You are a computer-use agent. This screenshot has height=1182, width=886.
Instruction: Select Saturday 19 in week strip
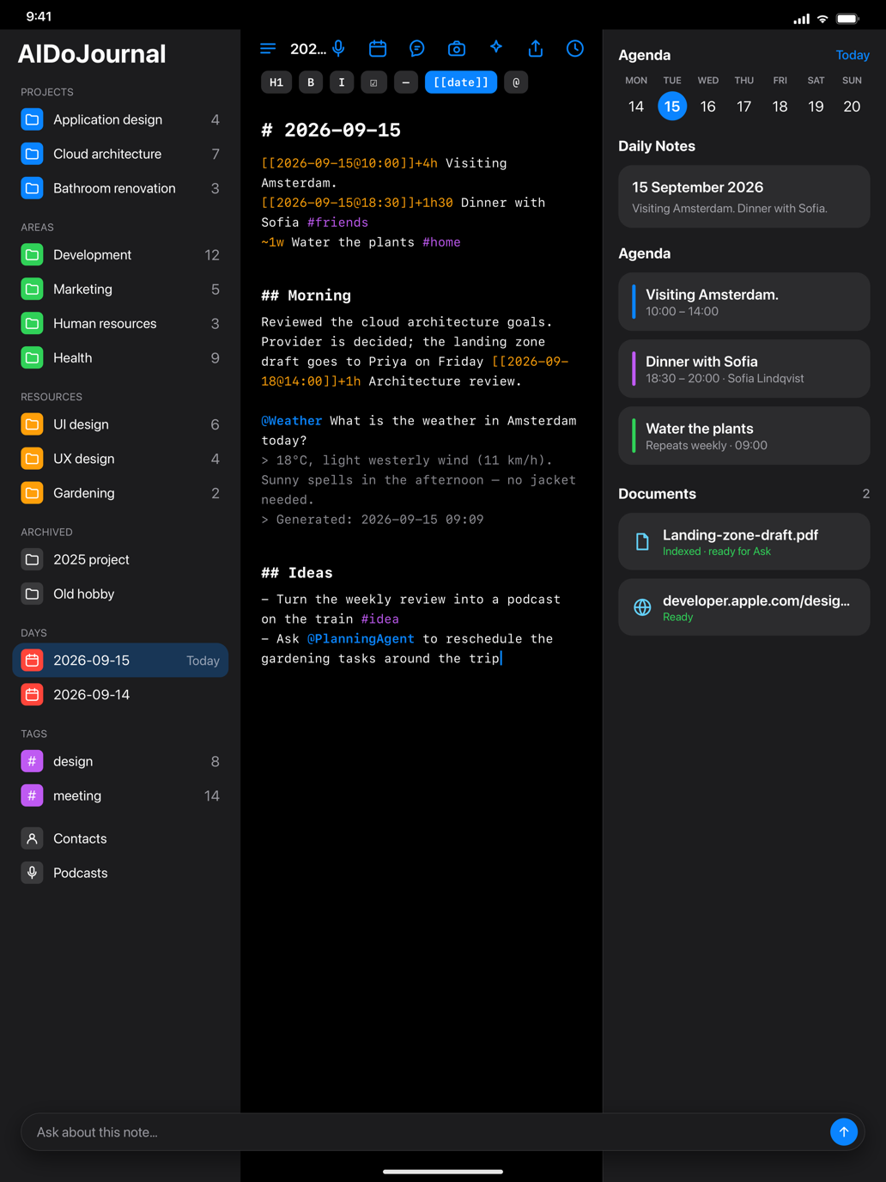pos(816,107)
